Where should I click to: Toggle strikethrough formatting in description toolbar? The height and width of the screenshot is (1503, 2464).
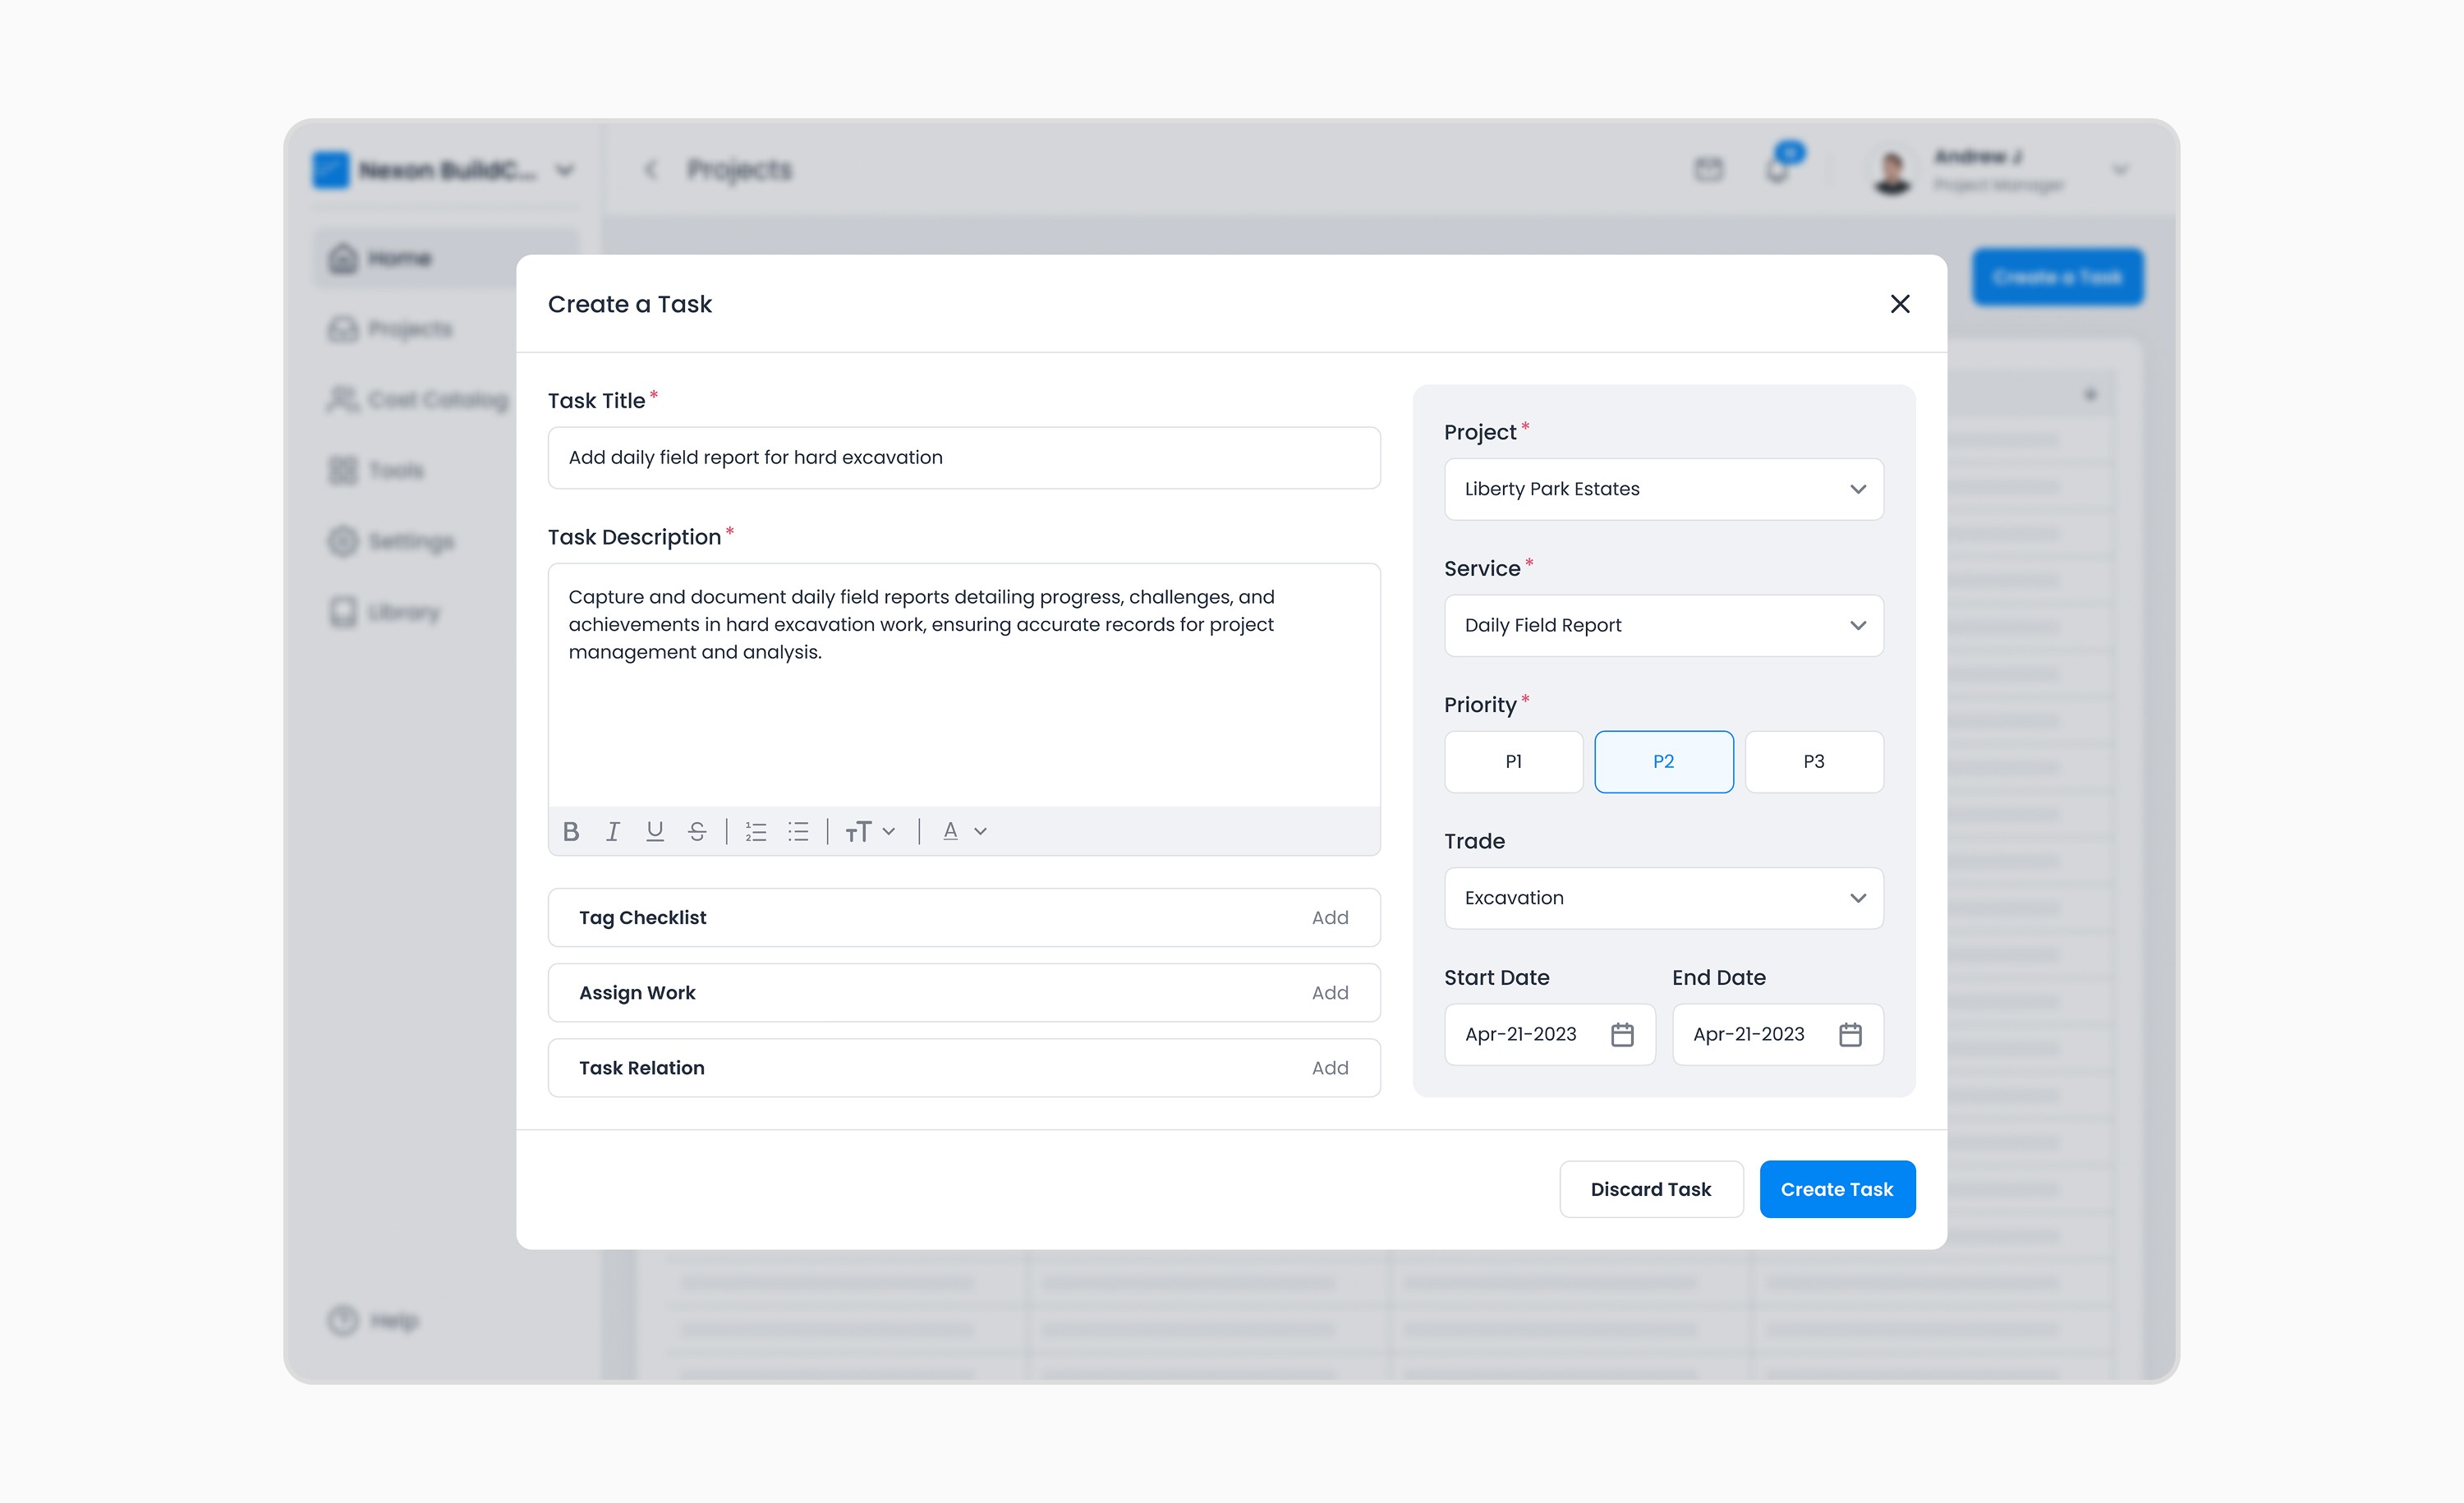click(697, 831)
